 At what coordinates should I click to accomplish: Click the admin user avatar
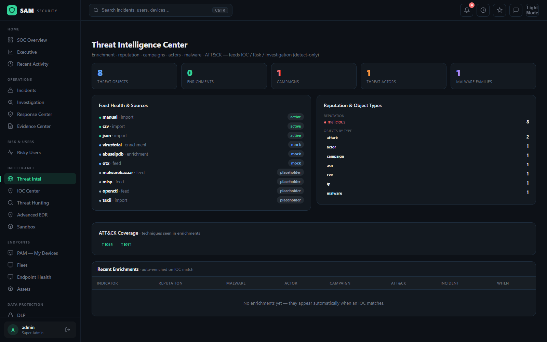click(13, 330)
